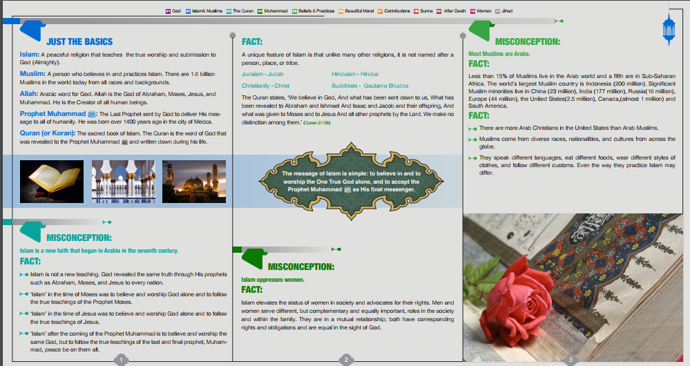Click the 'JUST THE BASICS' heading
Viewport: 690px width, 366px height.
coord(79,42)
